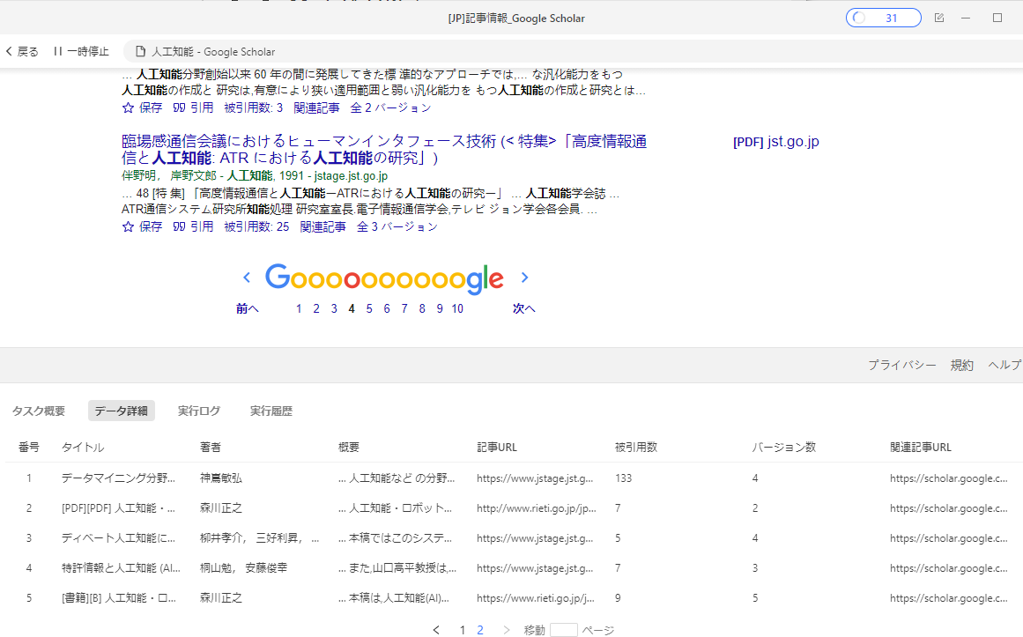
Task: Open the [PDF] jst.go.jp link
Action: (x=776, y=142)
